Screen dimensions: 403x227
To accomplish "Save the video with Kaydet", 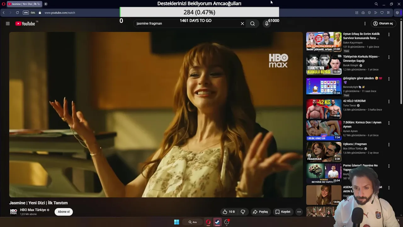I will [x=283, y=212].
